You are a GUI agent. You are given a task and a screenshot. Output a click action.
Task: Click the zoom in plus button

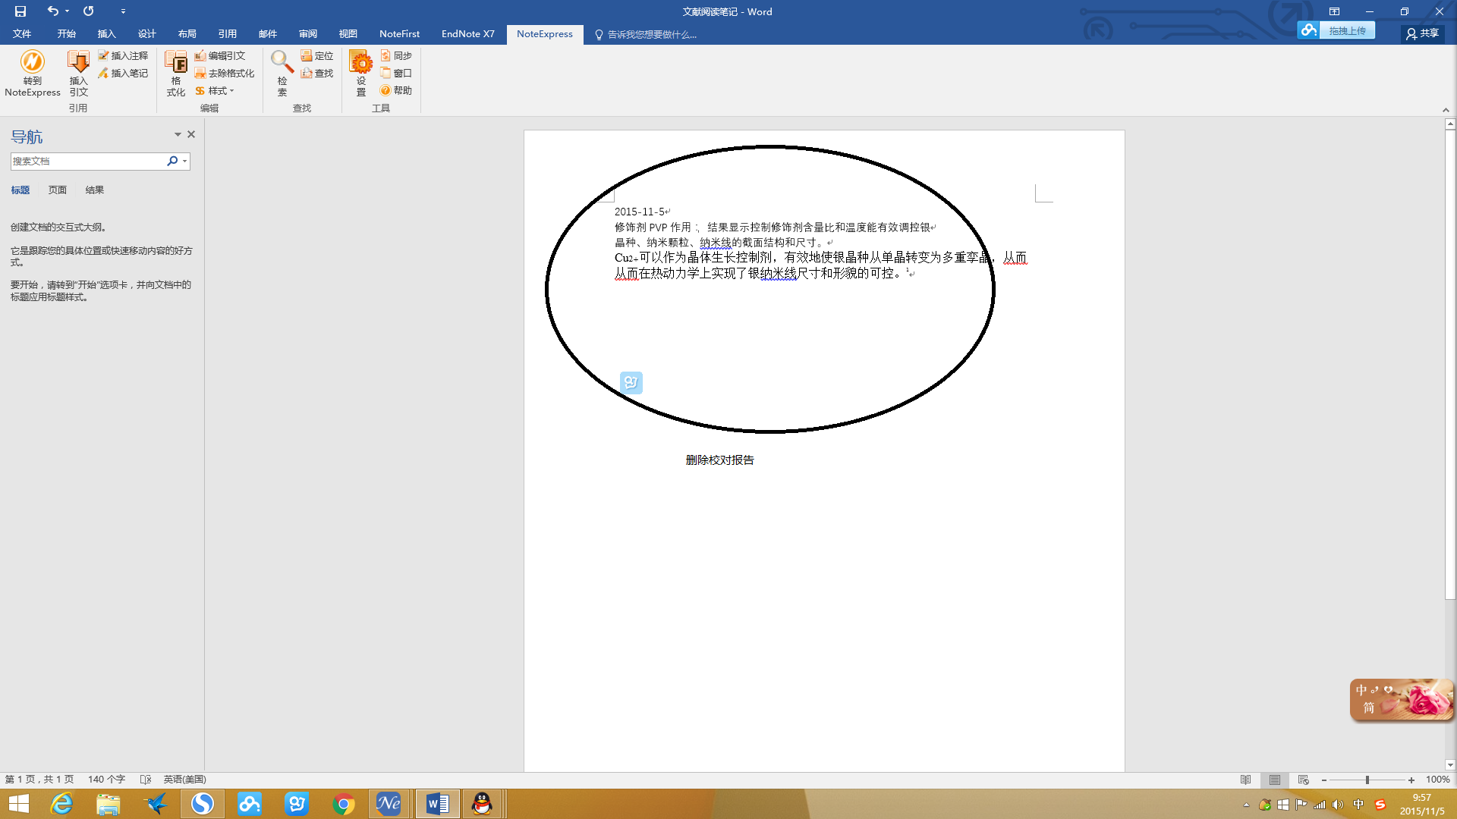1411,780
